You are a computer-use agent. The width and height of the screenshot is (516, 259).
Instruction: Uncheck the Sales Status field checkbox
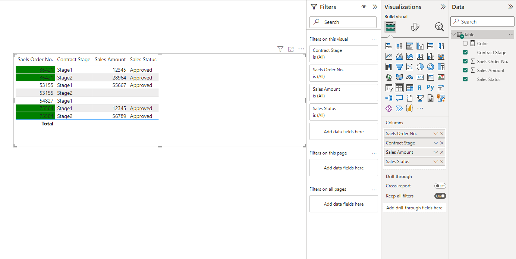click(x=465, y=79)
